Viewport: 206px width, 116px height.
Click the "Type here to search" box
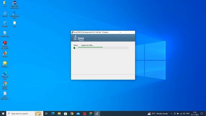(x=25, y=113)
